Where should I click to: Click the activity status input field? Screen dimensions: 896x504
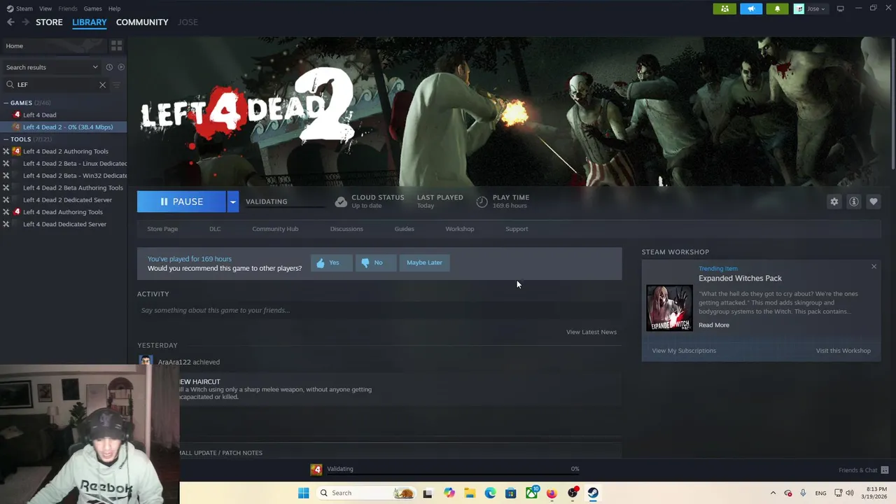click(x=379, y=310)
